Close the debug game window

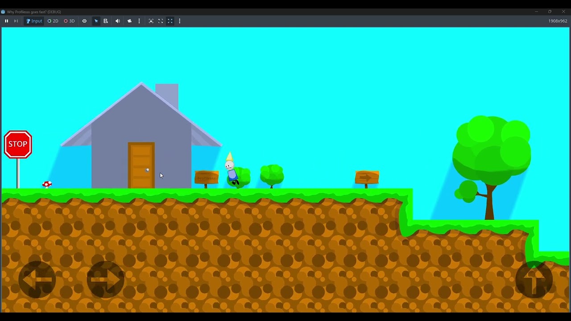coord(563,12)
